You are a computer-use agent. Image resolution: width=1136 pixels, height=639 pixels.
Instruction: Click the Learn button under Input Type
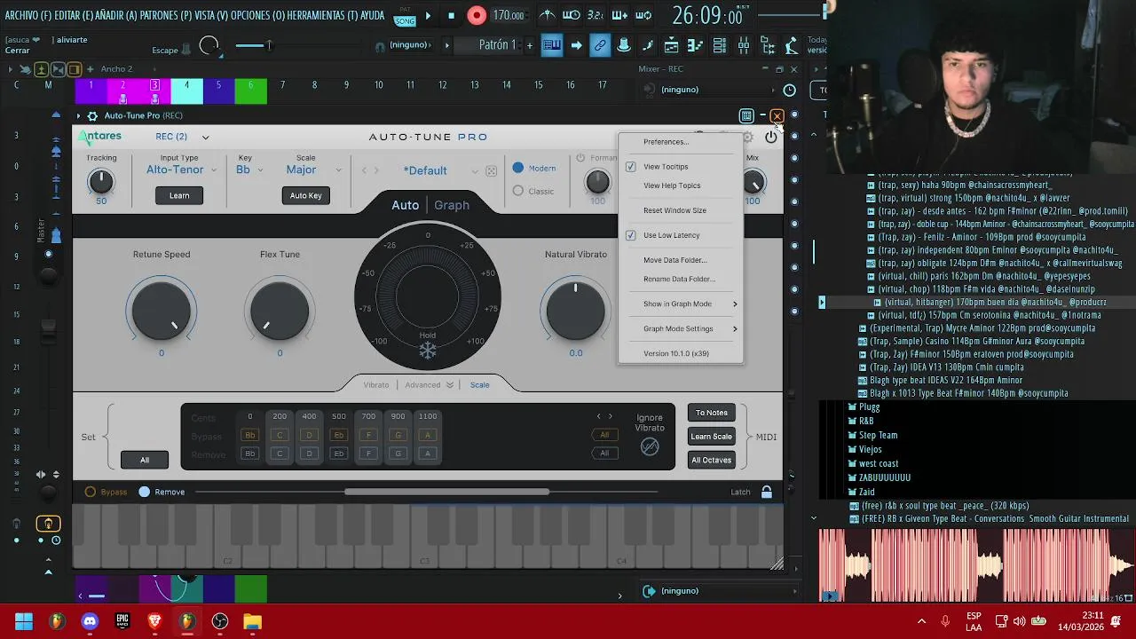179,195
